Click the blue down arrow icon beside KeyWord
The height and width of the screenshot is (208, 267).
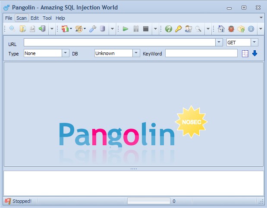(254, 53)
